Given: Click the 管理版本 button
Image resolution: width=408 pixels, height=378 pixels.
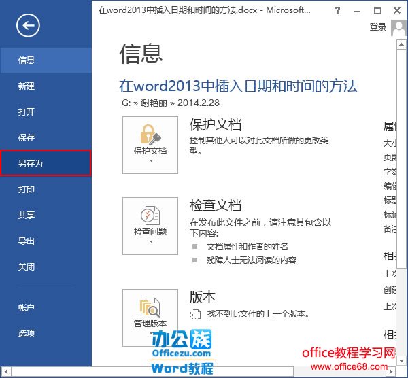Looking at the screenshot, I should coord(150,317).
